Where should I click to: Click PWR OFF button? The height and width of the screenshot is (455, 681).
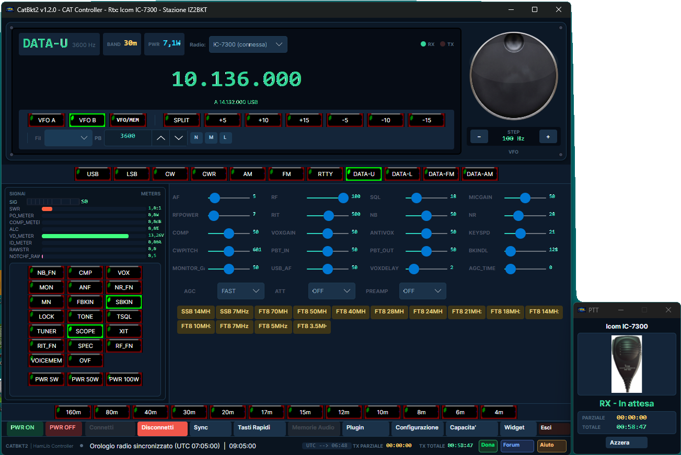[63, 429]
